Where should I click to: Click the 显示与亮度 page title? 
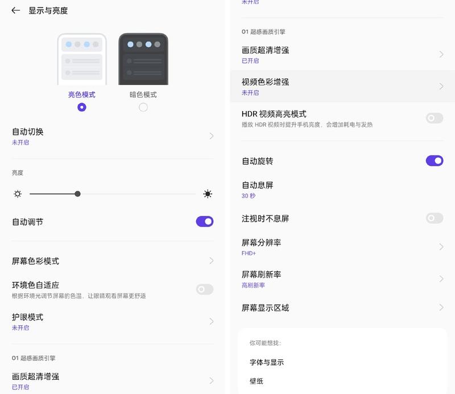(x=48, y=11)
